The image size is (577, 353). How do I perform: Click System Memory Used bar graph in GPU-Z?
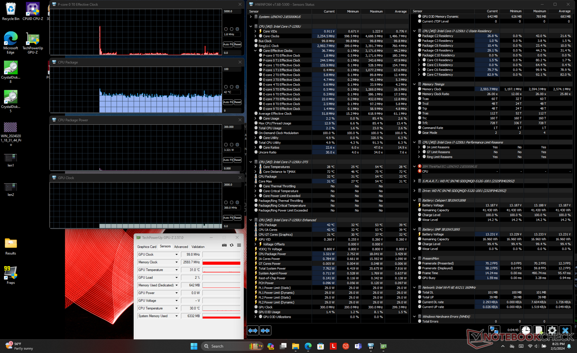click(x=221, y=316)
